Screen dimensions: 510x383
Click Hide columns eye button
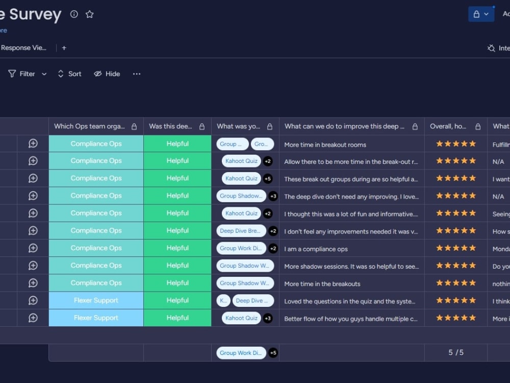pyautogui.click(x=107, y=74)
